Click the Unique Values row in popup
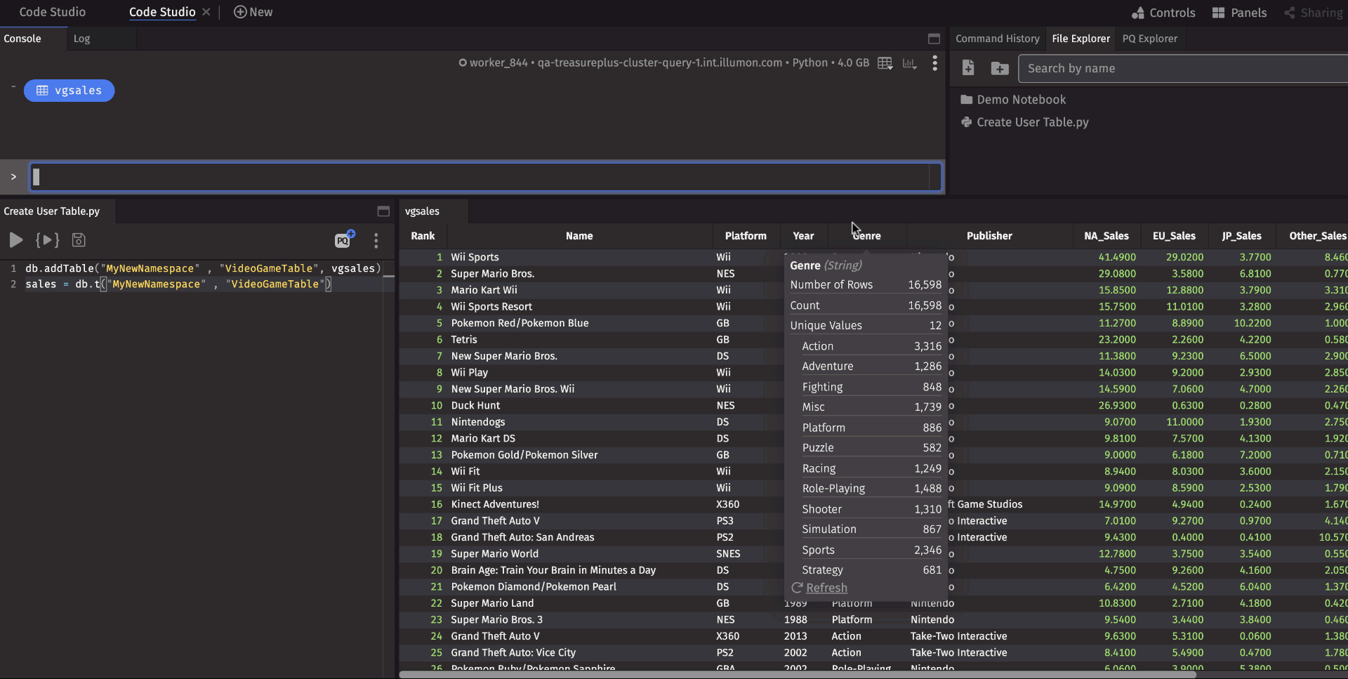1348x679 pixels. click(866, 325)
